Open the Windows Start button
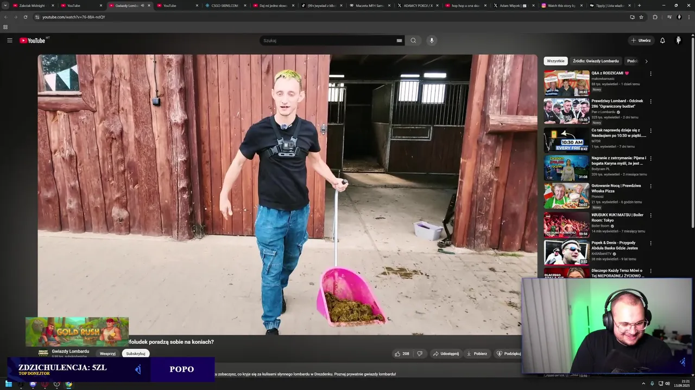Image resolution: width=695 pixels, height=390 pixels. [9, 384]
